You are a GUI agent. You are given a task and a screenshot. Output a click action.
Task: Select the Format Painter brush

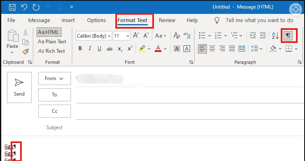point(25,51)
